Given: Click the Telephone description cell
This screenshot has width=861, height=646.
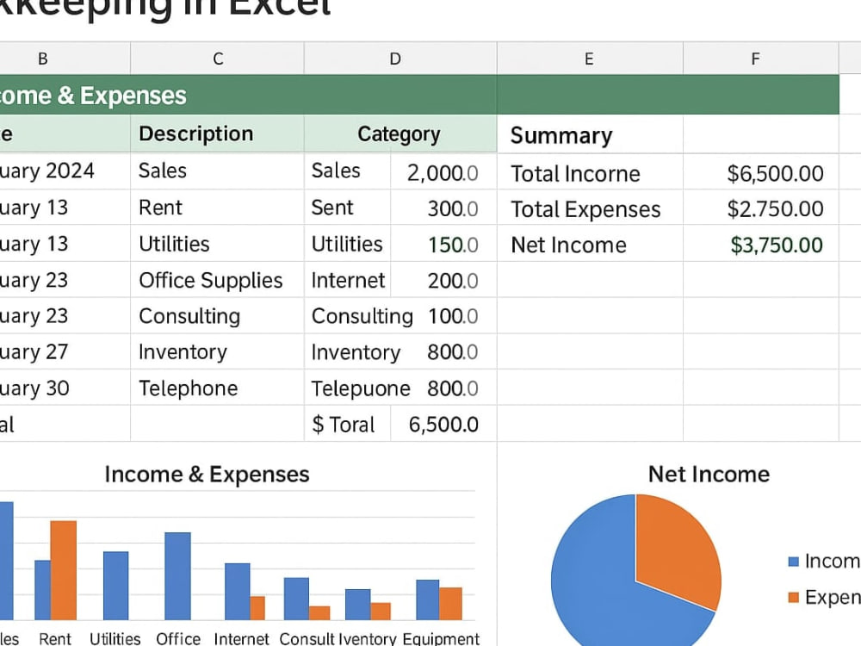Looking at the screenshot, I should click(x=218, y=388).
